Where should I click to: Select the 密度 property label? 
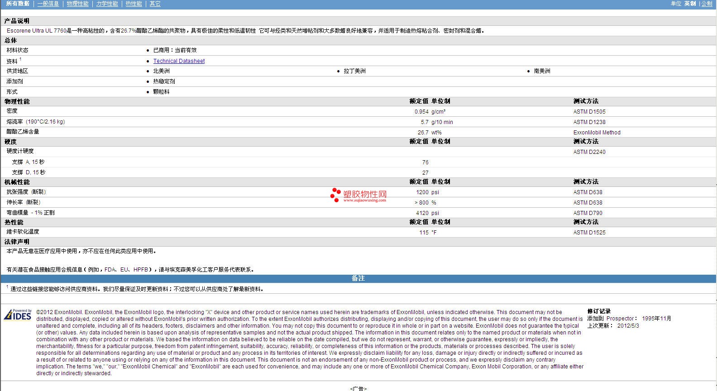tap(12, 111)
